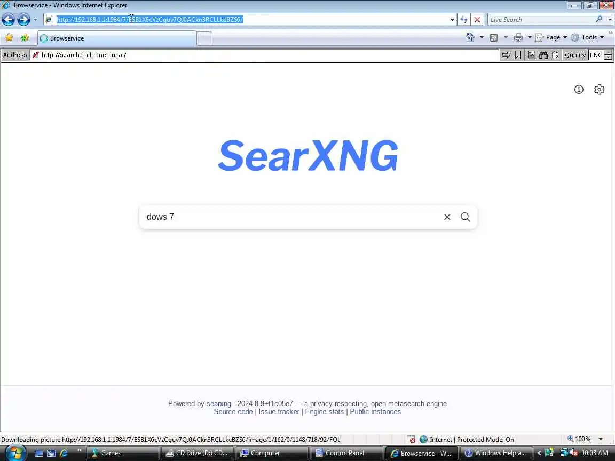Click the 10:03 AM clock

tap(595, 453)
